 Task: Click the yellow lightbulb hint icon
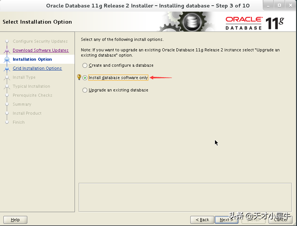(x=79, y=77)
